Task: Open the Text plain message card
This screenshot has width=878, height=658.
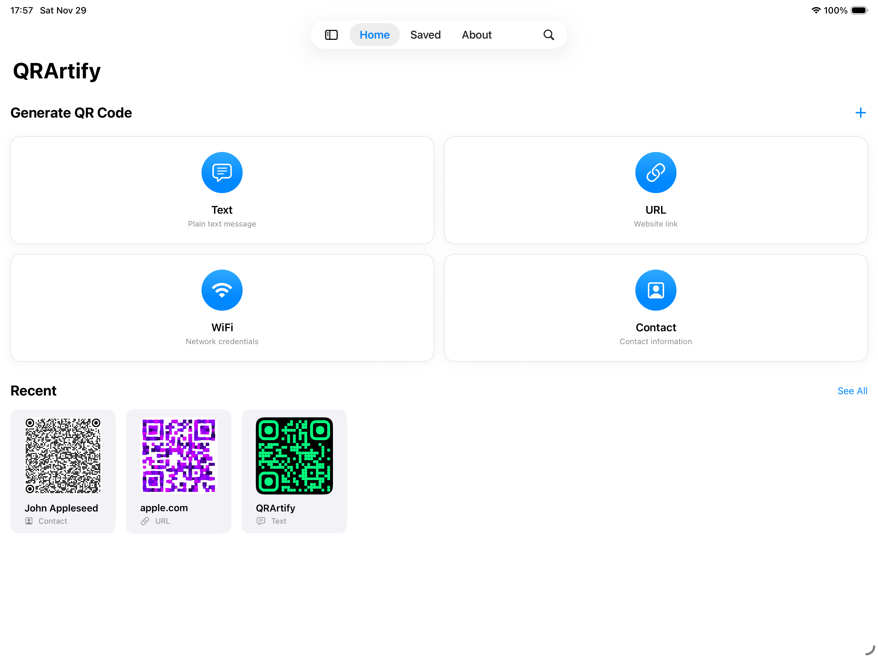Action: 222,190
